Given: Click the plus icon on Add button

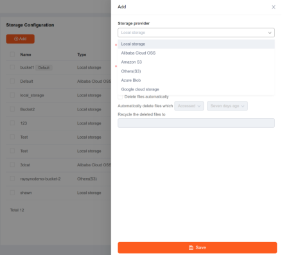Looking at the screenshot, I should click(16, 39).
